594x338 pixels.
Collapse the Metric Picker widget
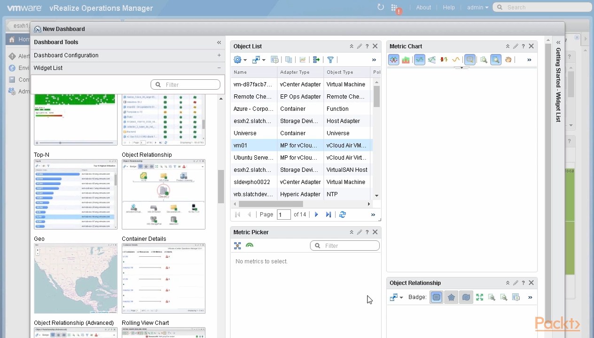pyautogui.click(x=352, y=232)
